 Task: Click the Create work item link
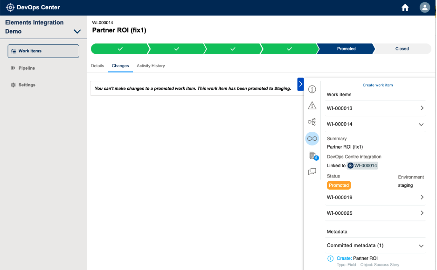tap(378, 85)
